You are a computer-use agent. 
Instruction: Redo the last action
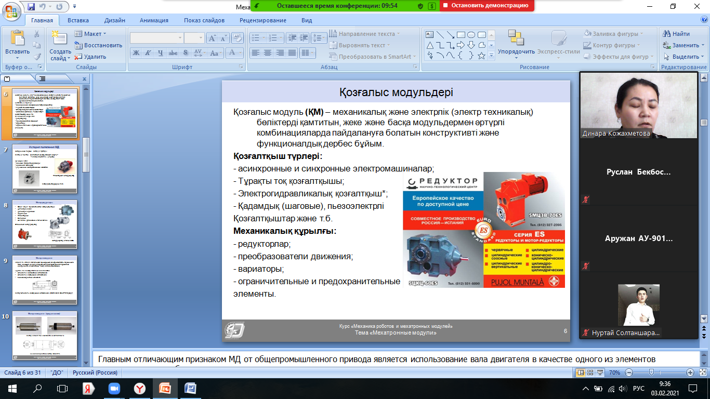point(59,7)
